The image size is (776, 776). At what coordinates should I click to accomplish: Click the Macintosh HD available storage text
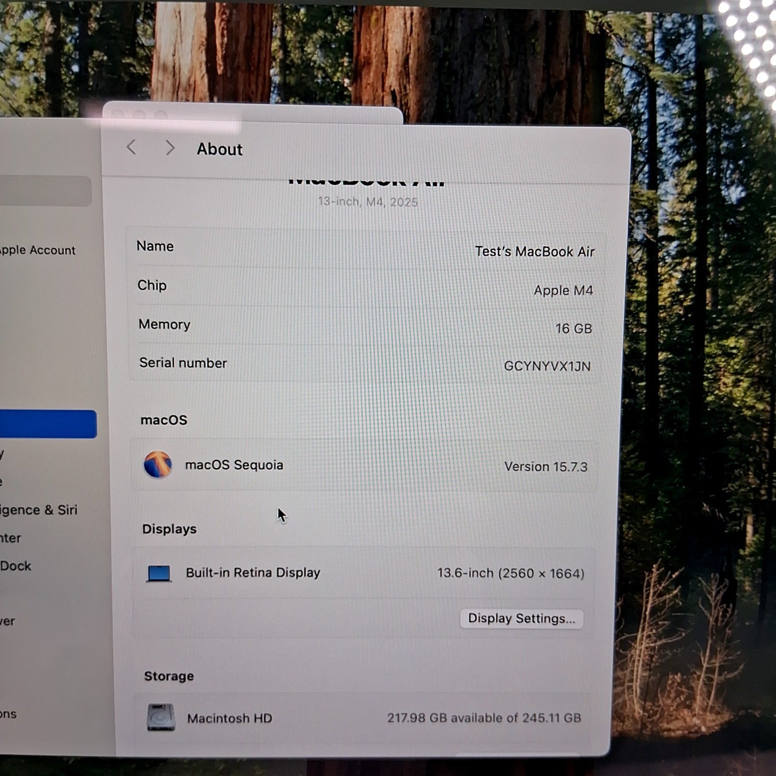tap(484, 718)
